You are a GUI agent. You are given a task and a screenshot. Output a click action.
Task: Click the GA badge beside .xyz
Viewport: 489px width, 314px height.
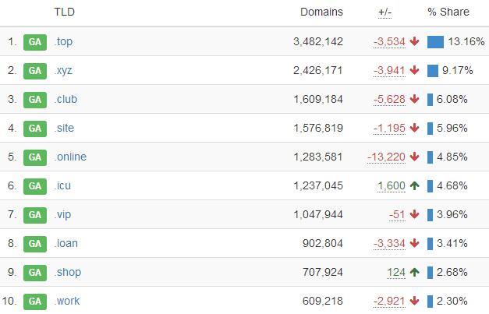pyautogui.click(x=35, y=71)
